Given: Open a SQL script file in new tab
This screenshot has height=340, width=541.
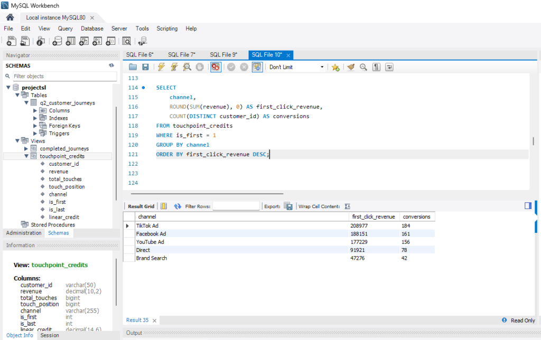Looking at the screenshot, I should point(25,41).
